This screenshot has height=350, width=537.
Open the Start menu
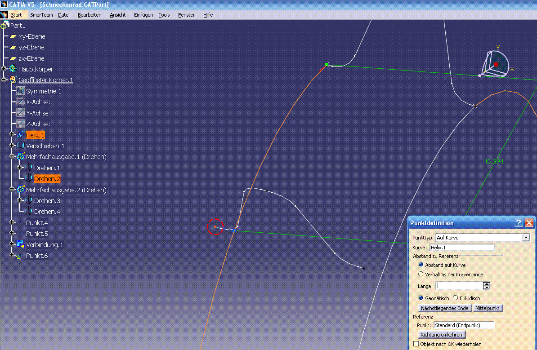(x=16, y=15)
